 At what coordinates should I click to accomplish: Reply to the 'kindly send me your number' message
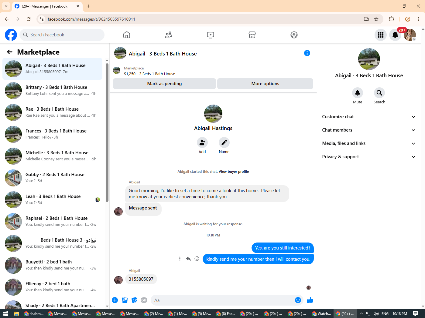[x=188, y=259]
